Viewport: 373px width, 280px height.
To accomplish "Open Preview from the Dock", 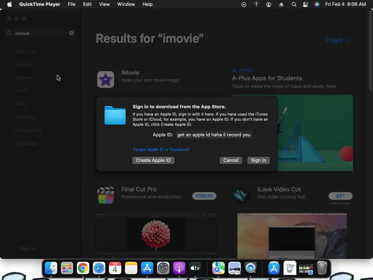I will pos(234,268).
